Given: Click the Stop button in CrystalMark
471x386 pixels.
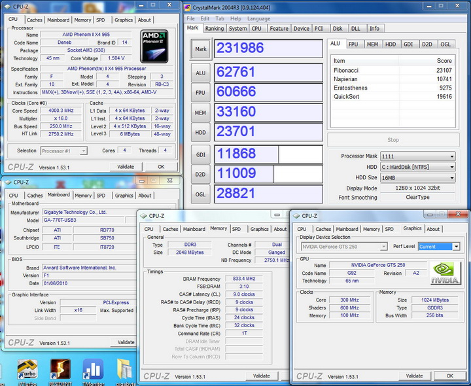Looking at the screenshot, I should [393, 140].
